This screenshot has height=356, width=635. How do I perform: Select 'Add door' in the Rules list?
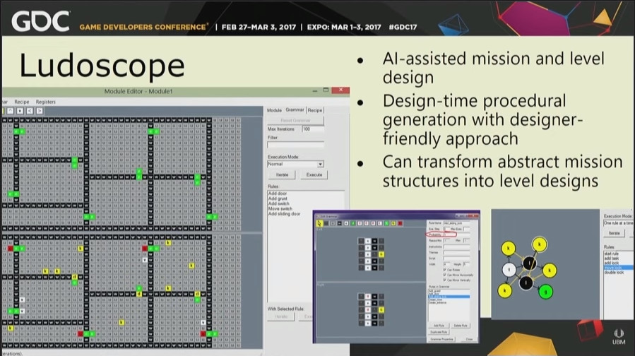coord(278,194)
